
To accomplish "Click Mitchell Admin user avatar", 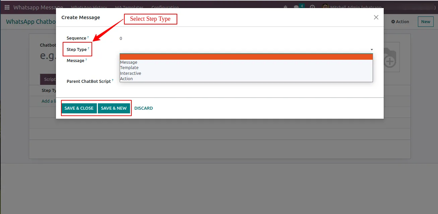I will [325, 7].
